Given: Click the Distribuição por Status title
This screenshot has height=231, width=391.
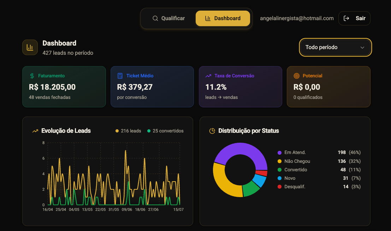Looking at the screenshot, I should [x=249, y=131].
